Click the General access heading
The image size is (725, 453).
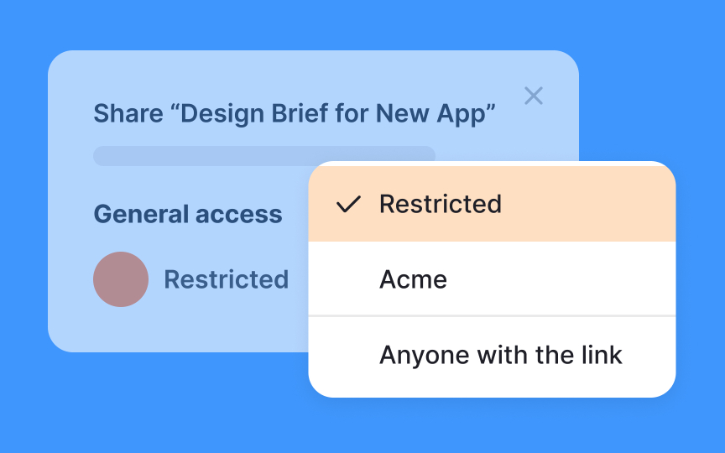coord(188,214)
